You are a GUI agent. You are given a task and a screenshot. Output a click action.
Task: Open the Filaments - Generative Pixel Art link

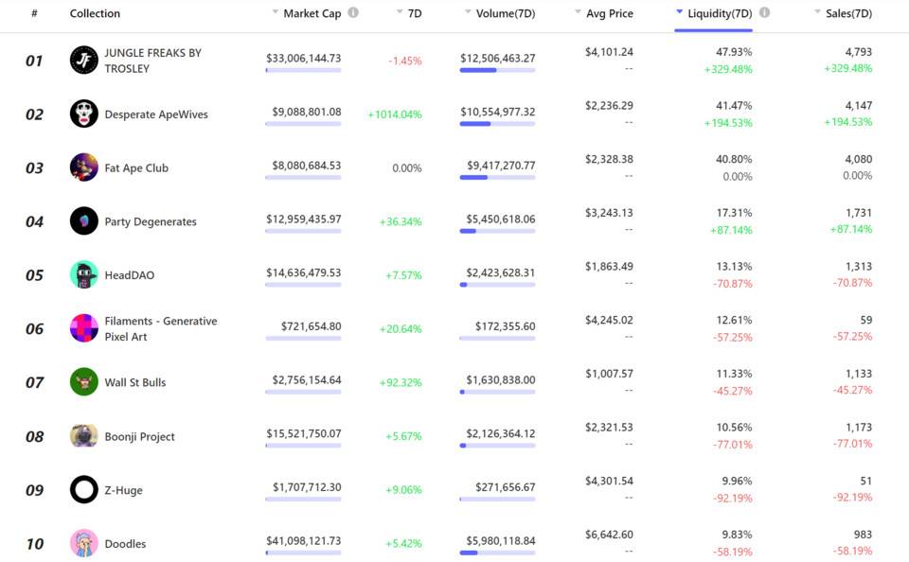coord(161,328)
